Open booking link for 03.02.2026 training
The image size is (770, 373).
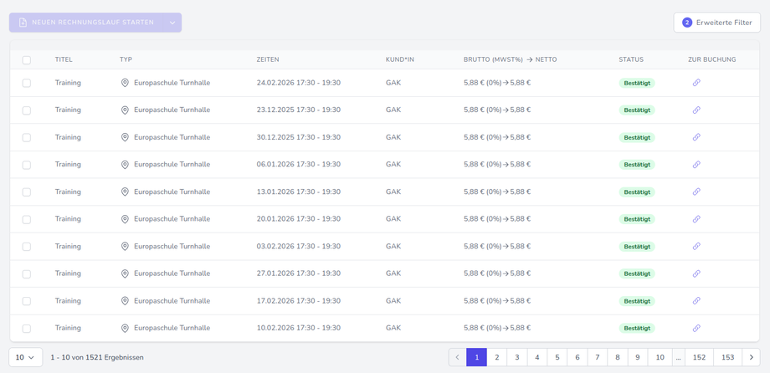(696, 247)
